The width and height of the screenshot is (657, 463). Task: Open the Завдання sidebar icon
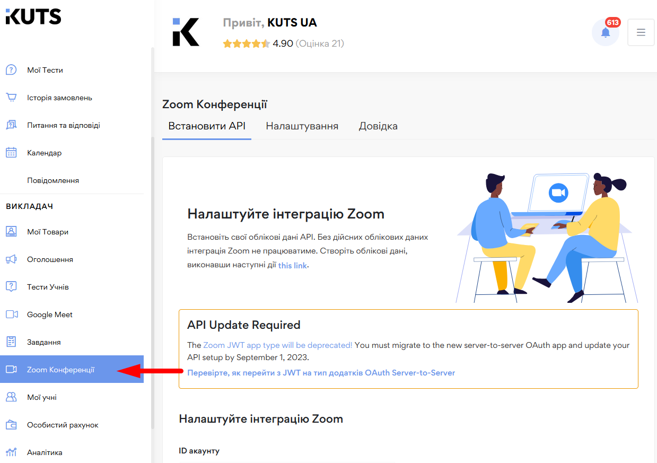pos(12,342)
